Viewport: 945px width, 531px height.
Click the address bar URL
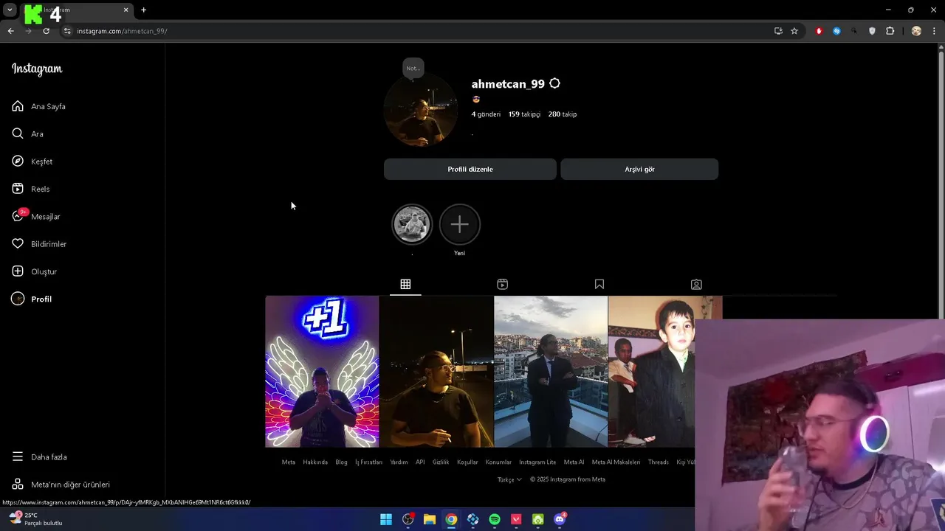(x=122, y=31)
